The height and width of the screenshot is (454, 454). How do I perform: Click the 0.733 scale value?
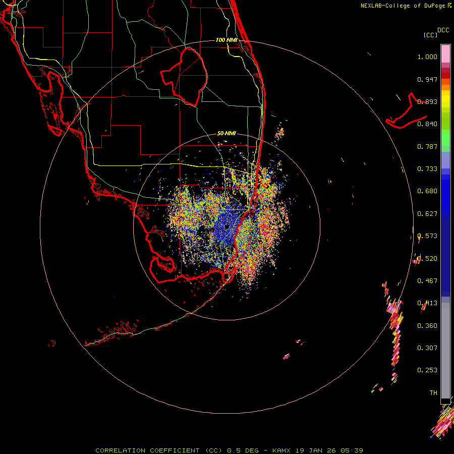coord(427,169)
